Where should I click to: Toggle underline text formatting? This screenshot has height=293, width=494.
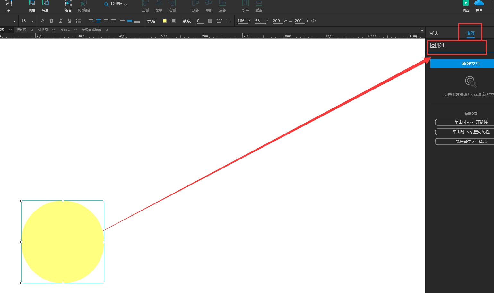(70, 21)
